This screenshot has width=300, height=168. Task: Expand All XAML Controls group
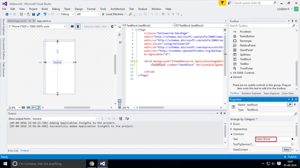pyautogui.click(x=231, y=73)
